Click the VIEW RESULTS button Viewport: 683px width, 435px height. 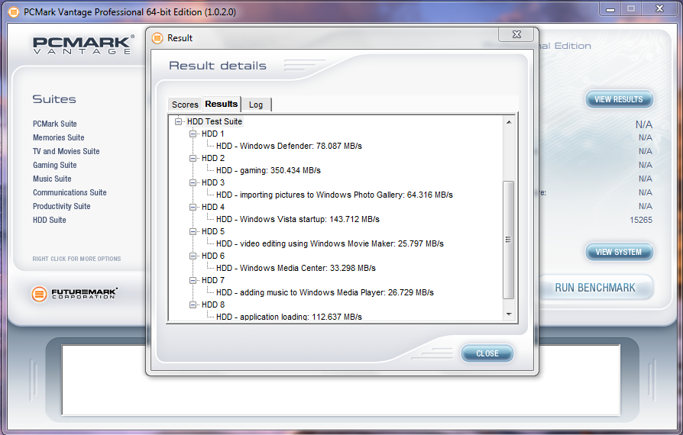coord(619,100)
